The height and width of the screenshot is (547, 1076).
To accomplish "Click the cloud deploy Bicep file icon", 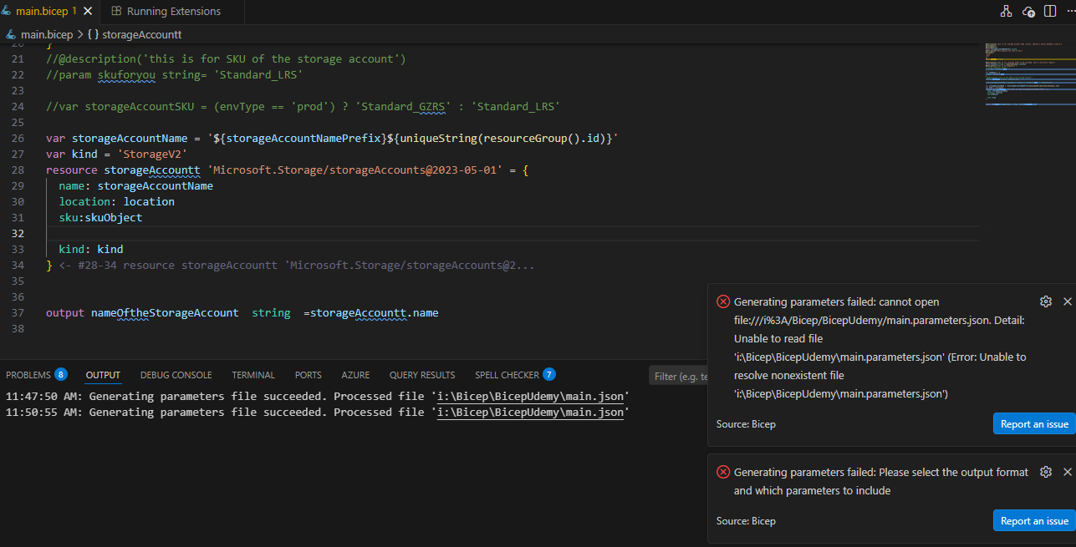I will click(1029, 12).
